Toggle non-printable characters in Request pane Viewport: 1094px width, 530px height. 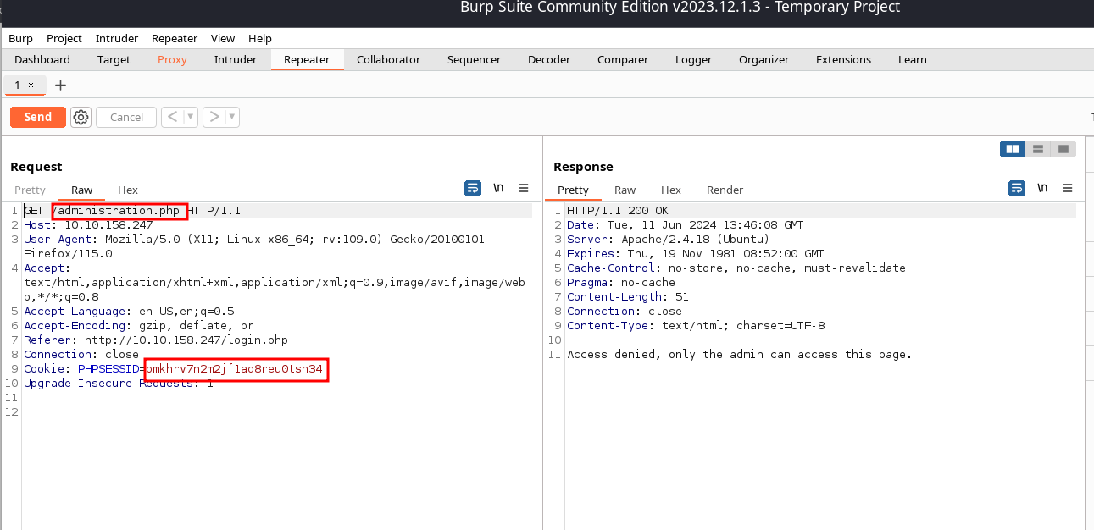[499, 188]
